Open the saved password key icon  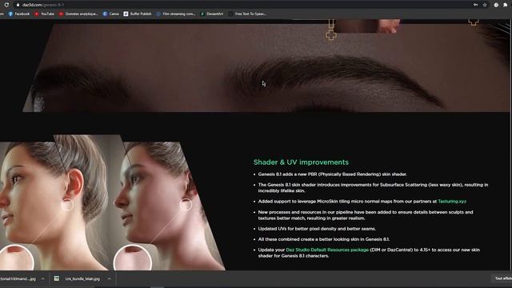click(476, 5)
